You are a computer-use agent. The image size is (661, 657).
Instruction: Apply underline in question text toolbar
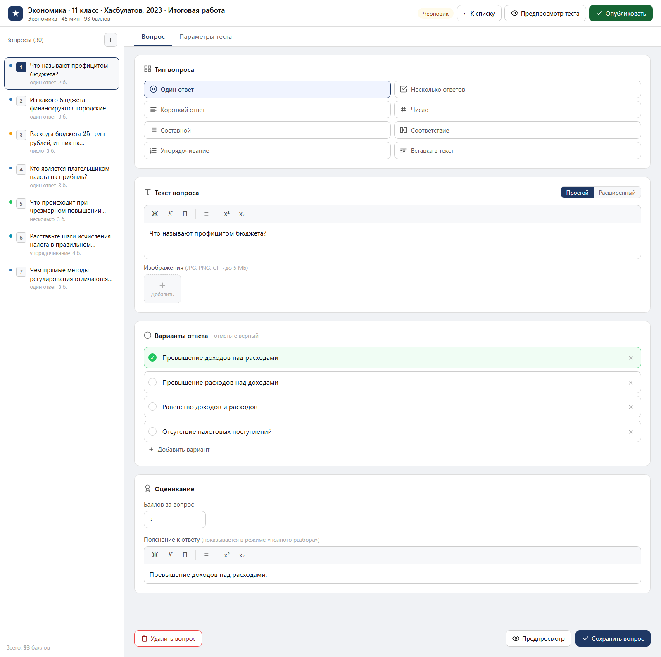185,214
